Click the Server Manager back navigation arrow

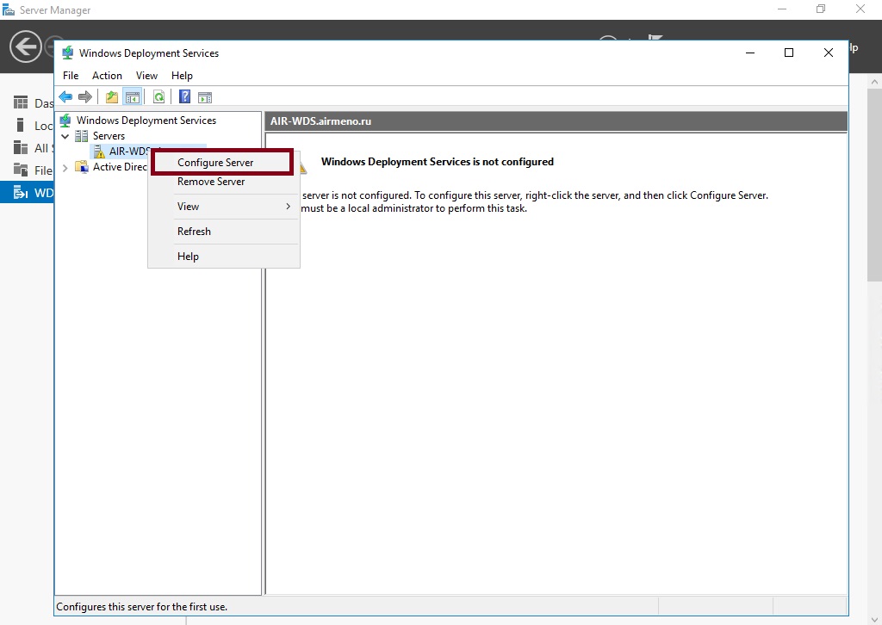[26, 46]
